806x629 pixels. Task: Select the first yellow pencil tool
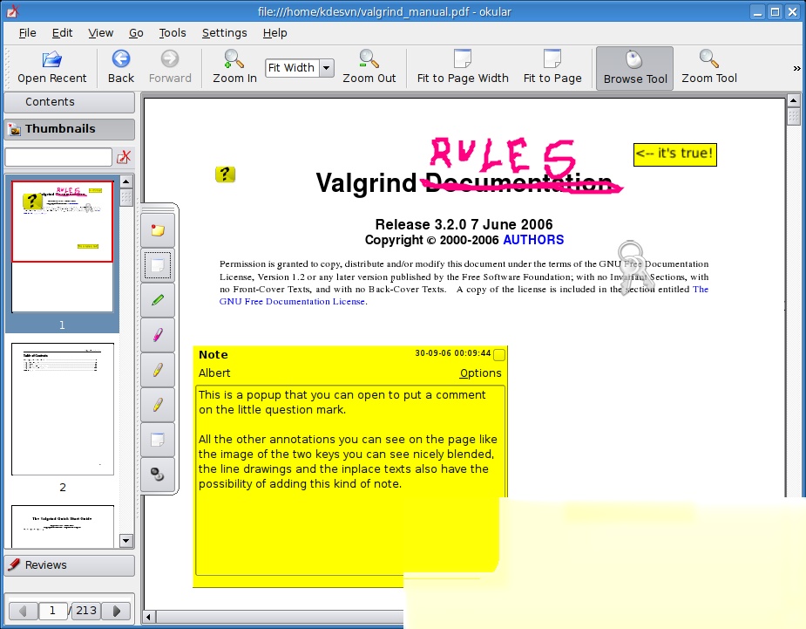pyautogui.click(x=158, y=370)
